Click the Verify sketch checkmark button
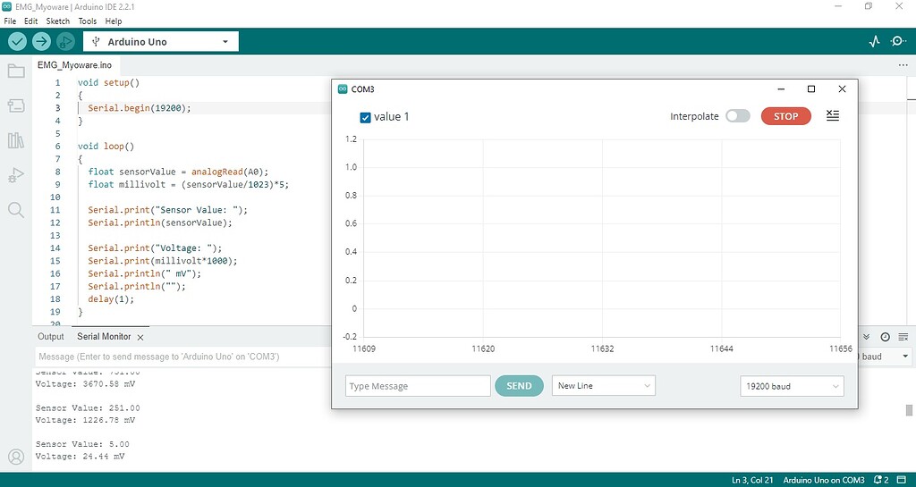916x487 pixels. pos(18,41)
